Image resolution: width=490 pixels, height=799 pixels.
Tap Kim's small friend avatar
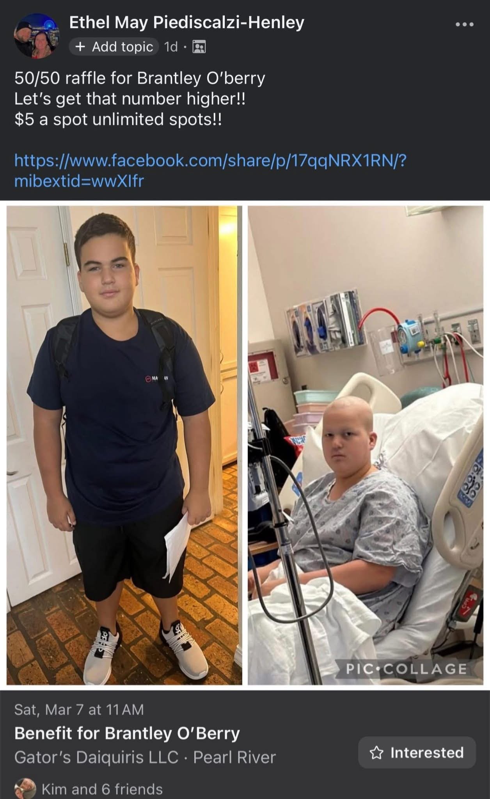25,790
